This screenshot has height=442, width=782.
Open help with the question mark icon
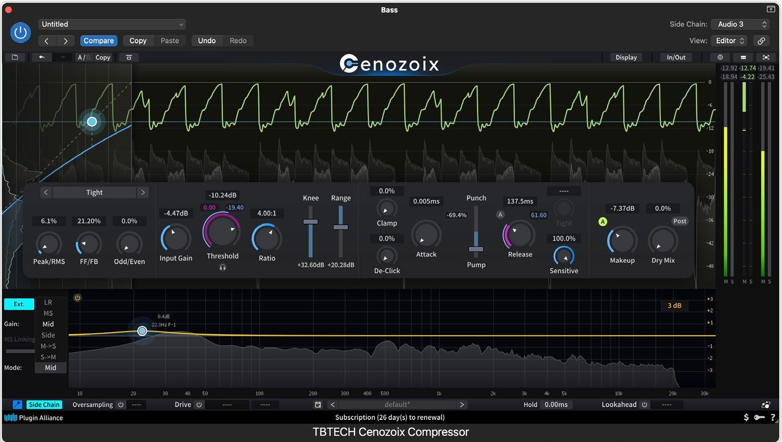[x=773, y=417]
